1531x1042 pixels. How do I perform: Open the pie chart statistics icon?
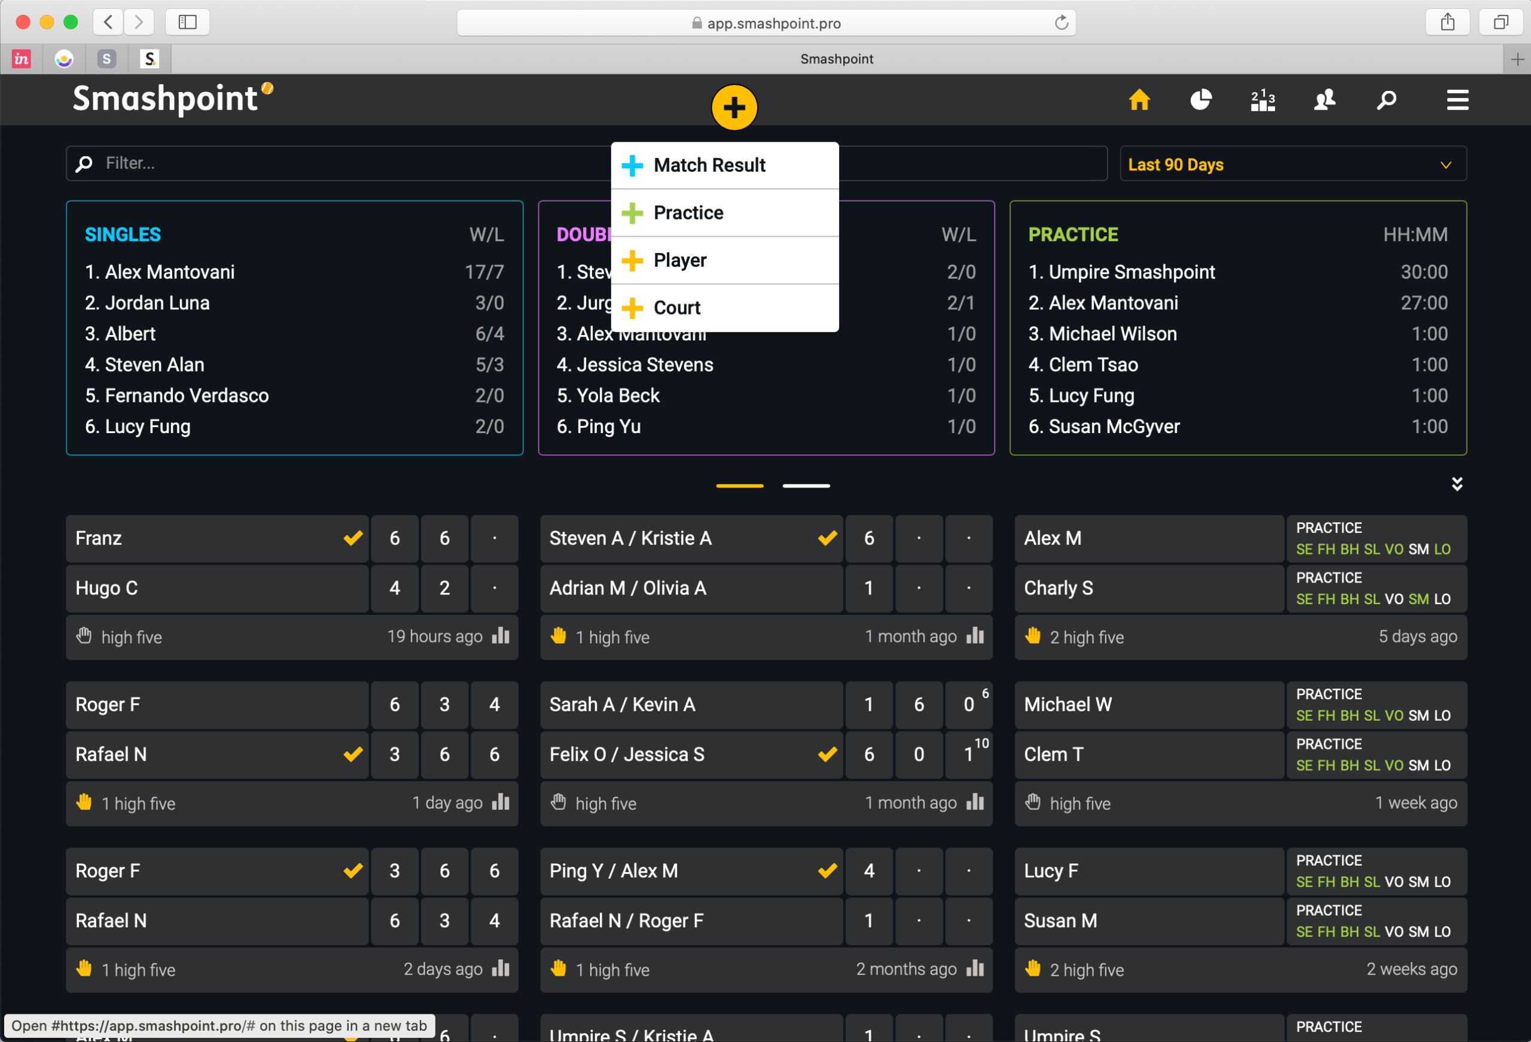tap(1200, 100)
